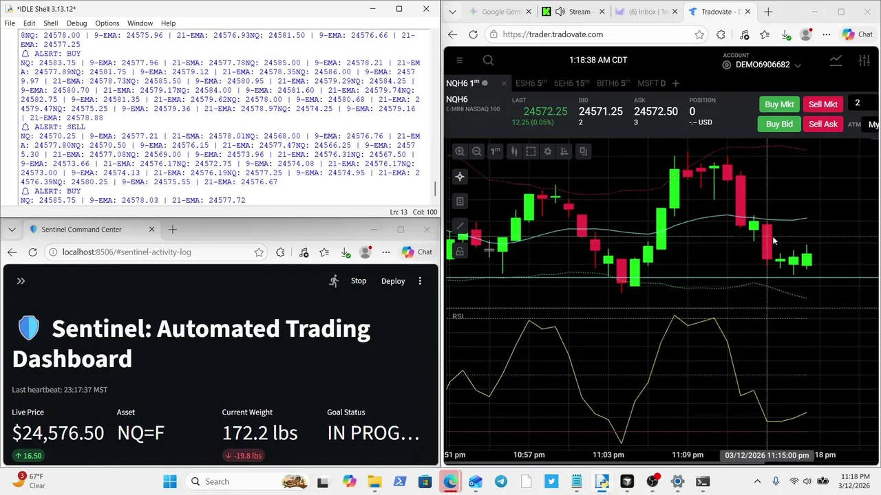Open the Tradovate line chart module icon
This screenshot has height=495, width=881.
[836, 60]
